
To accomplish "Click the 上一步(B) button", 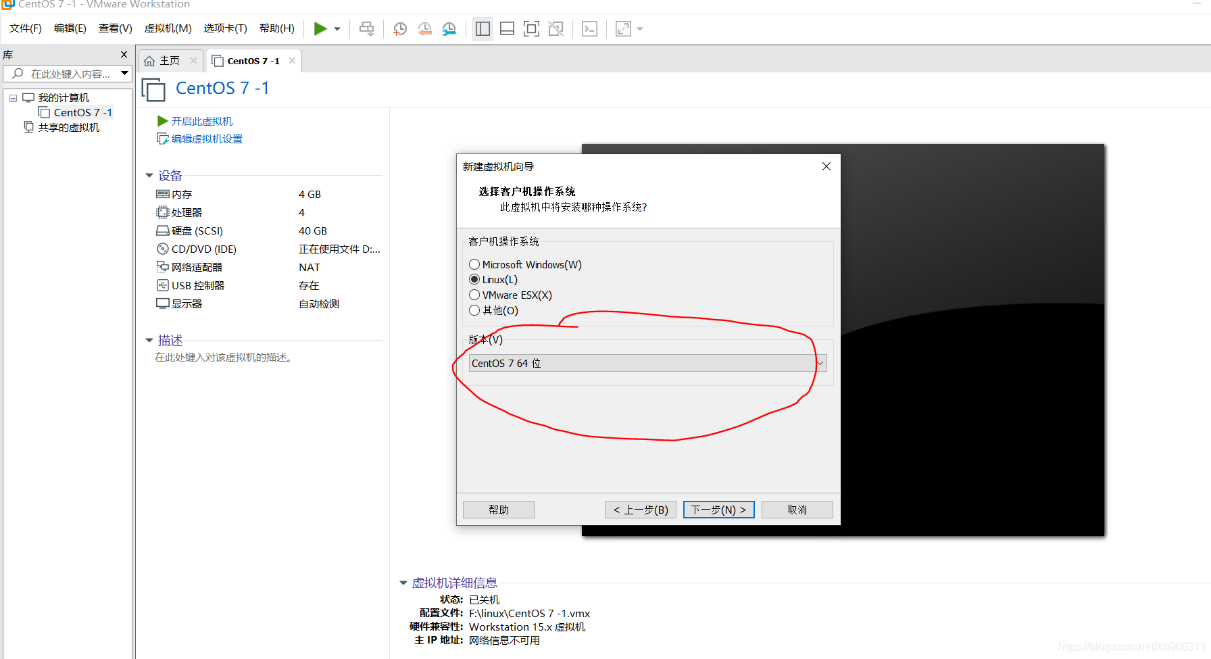I will (x=641, y=510).
